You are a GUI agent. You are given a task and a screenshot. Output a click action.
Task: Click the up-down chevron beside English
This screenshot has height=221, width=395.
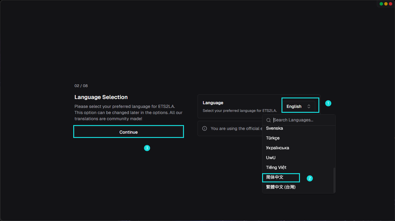pyautogui.click(x=309, y=106)
